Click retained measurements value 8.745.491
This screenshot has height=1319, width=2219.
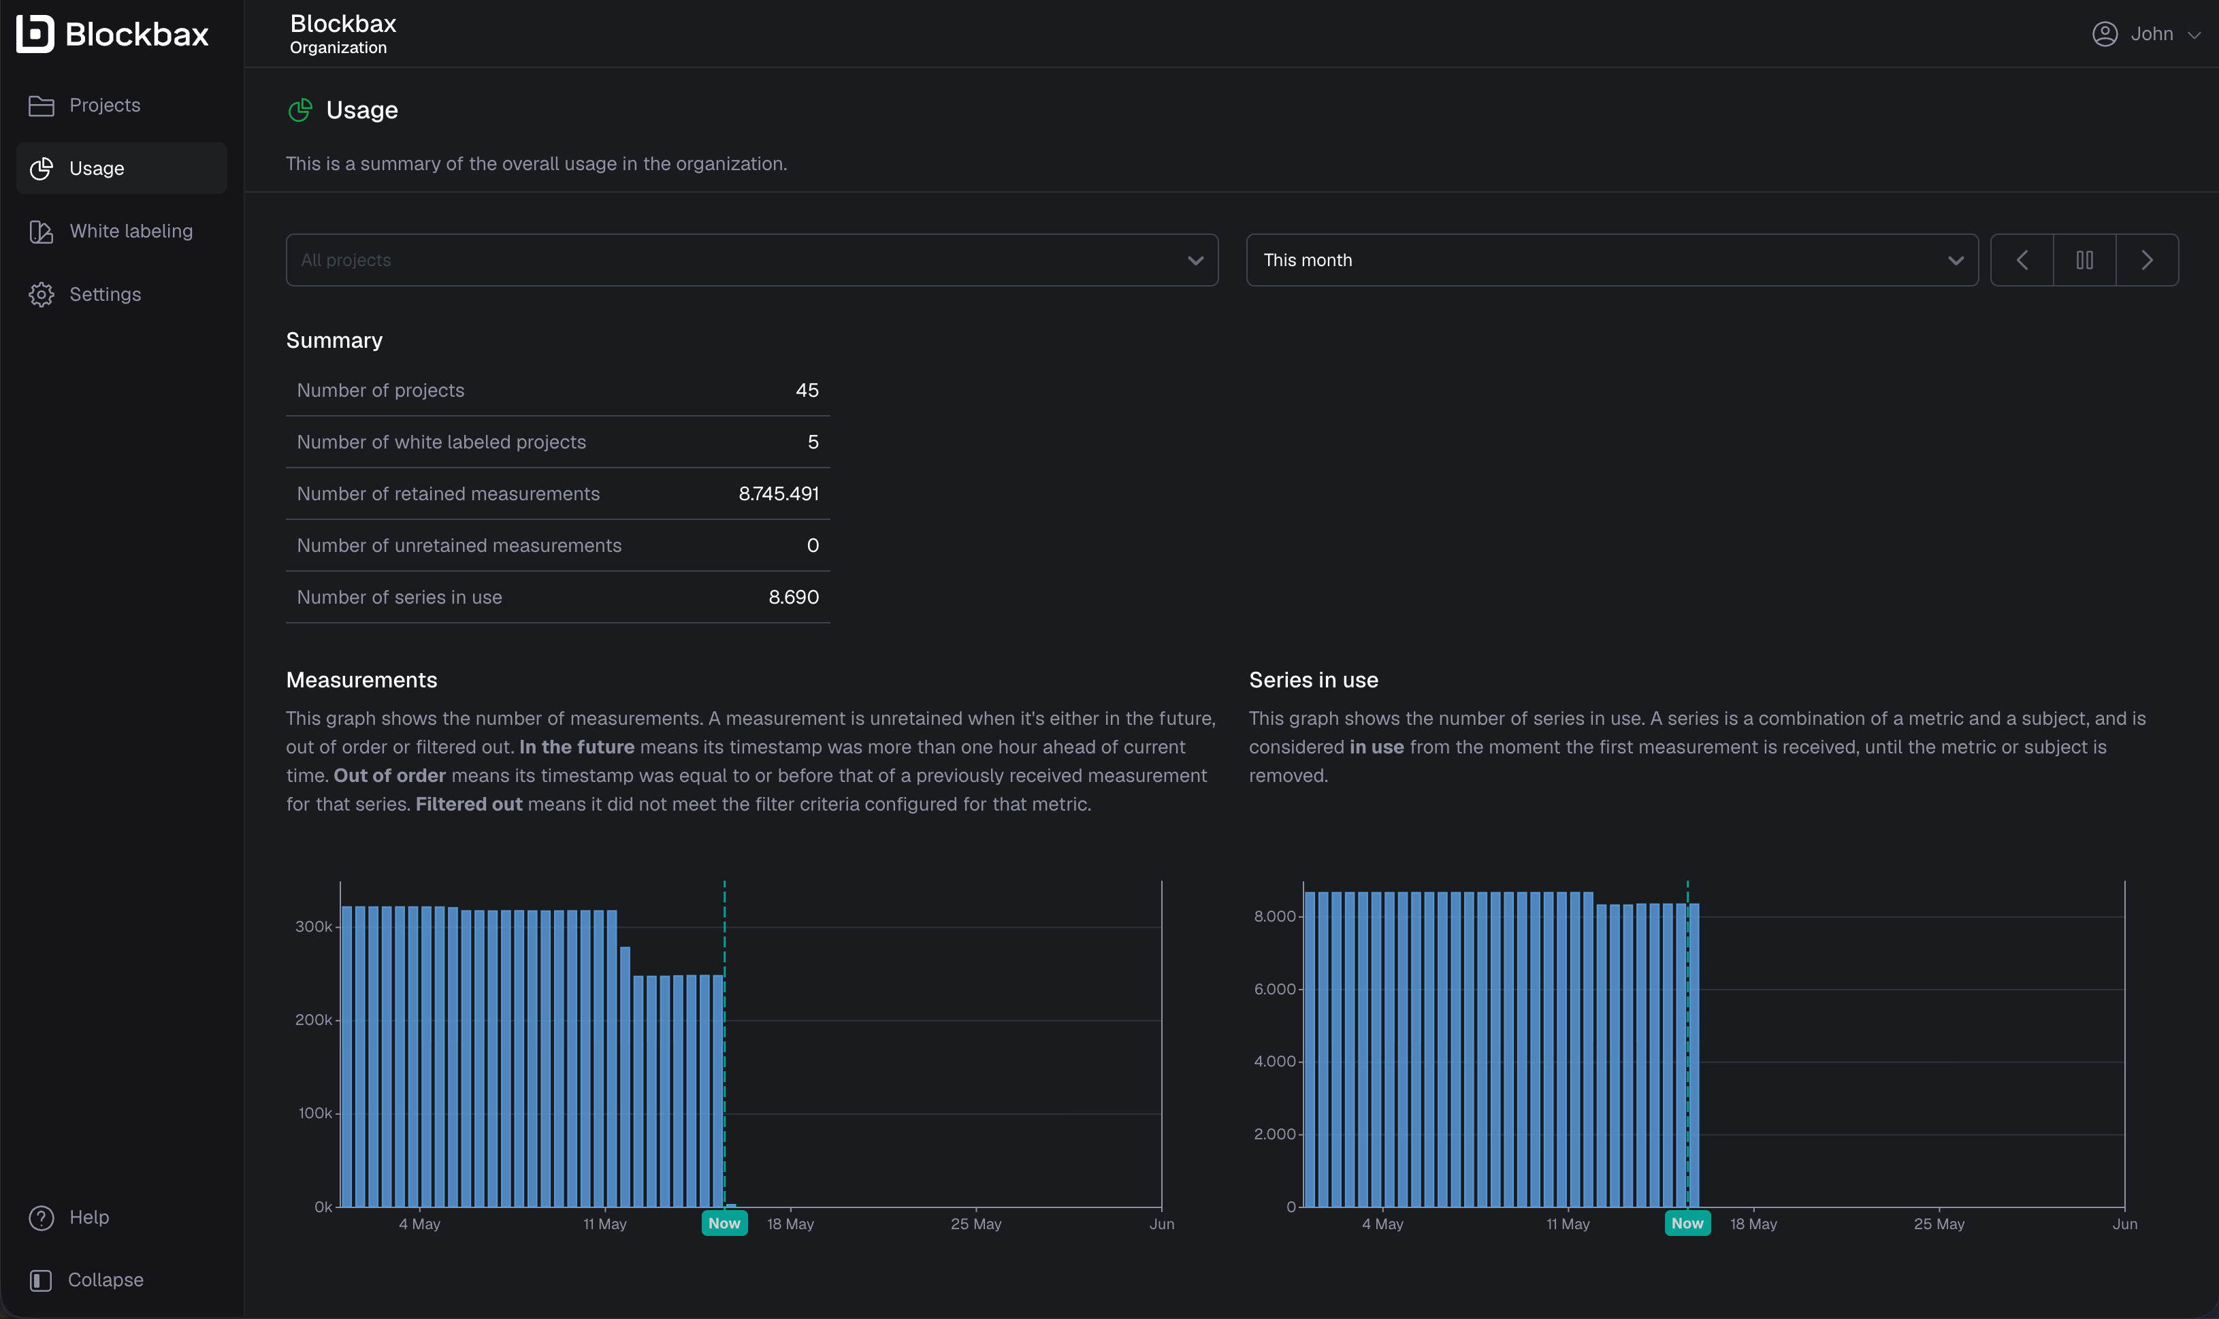coord(779,493)
